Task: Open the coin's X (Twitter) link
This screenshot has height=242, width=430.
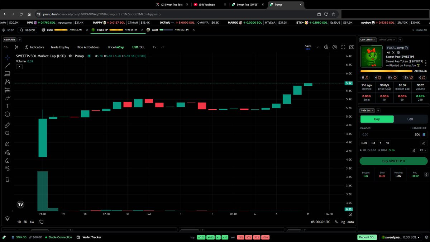Action: click(x=393, y=52)
